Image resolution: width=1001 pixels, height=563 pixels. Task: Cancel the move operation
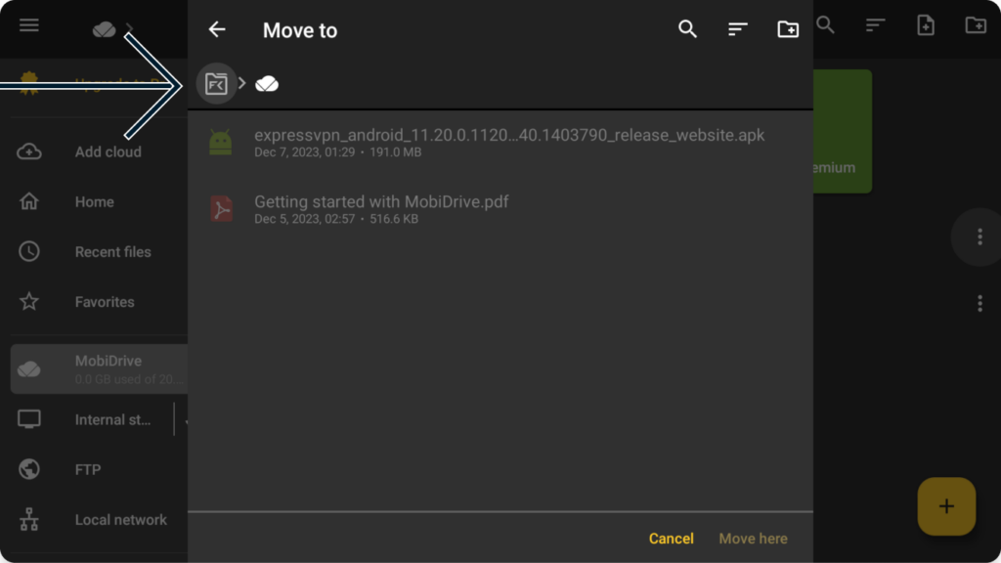671,539
